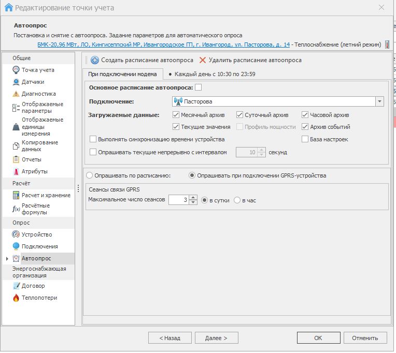
Task: Uncheck the Месячный архив checkbox
Action: tap(176, 115)
